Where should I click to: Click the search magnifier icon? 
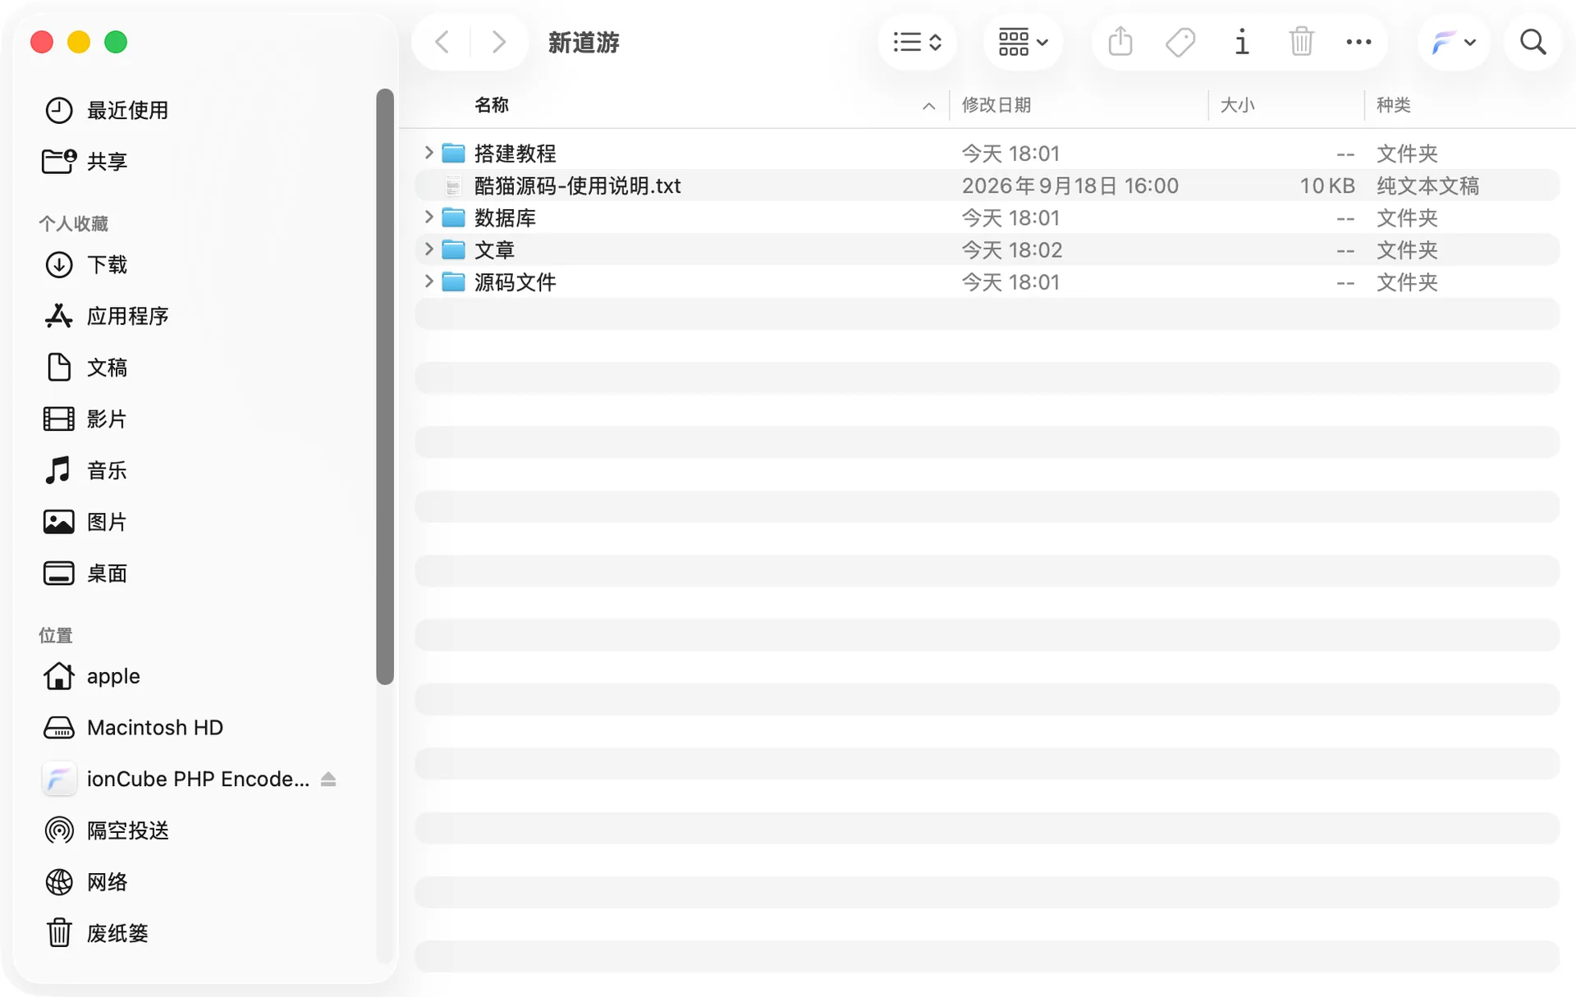[1532, 42]
